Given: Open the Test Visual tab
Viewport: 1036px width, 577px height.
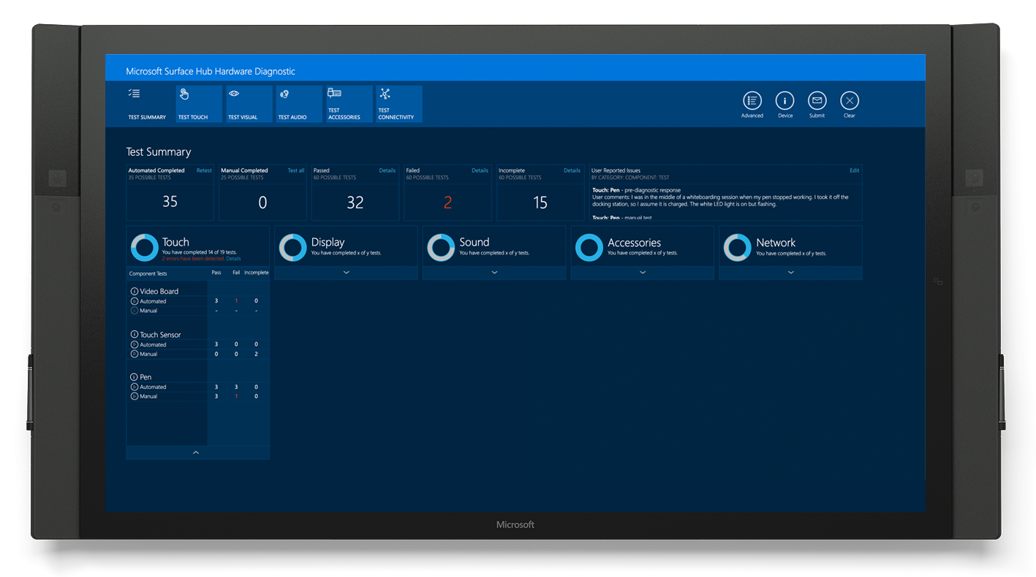Looking at the screenshot, I should (x=249, y=104).
